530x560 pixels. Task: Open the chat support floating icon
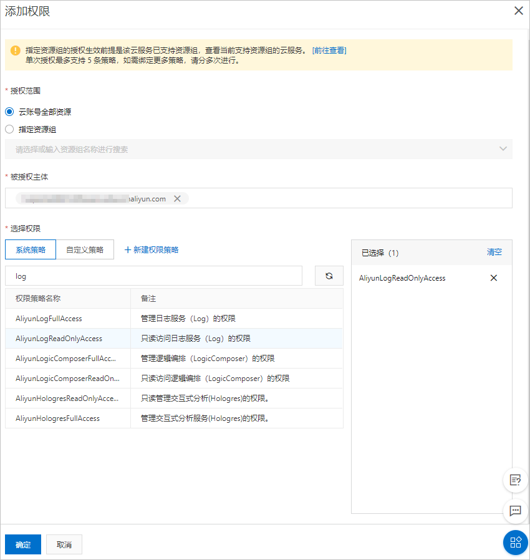(515, 511)
